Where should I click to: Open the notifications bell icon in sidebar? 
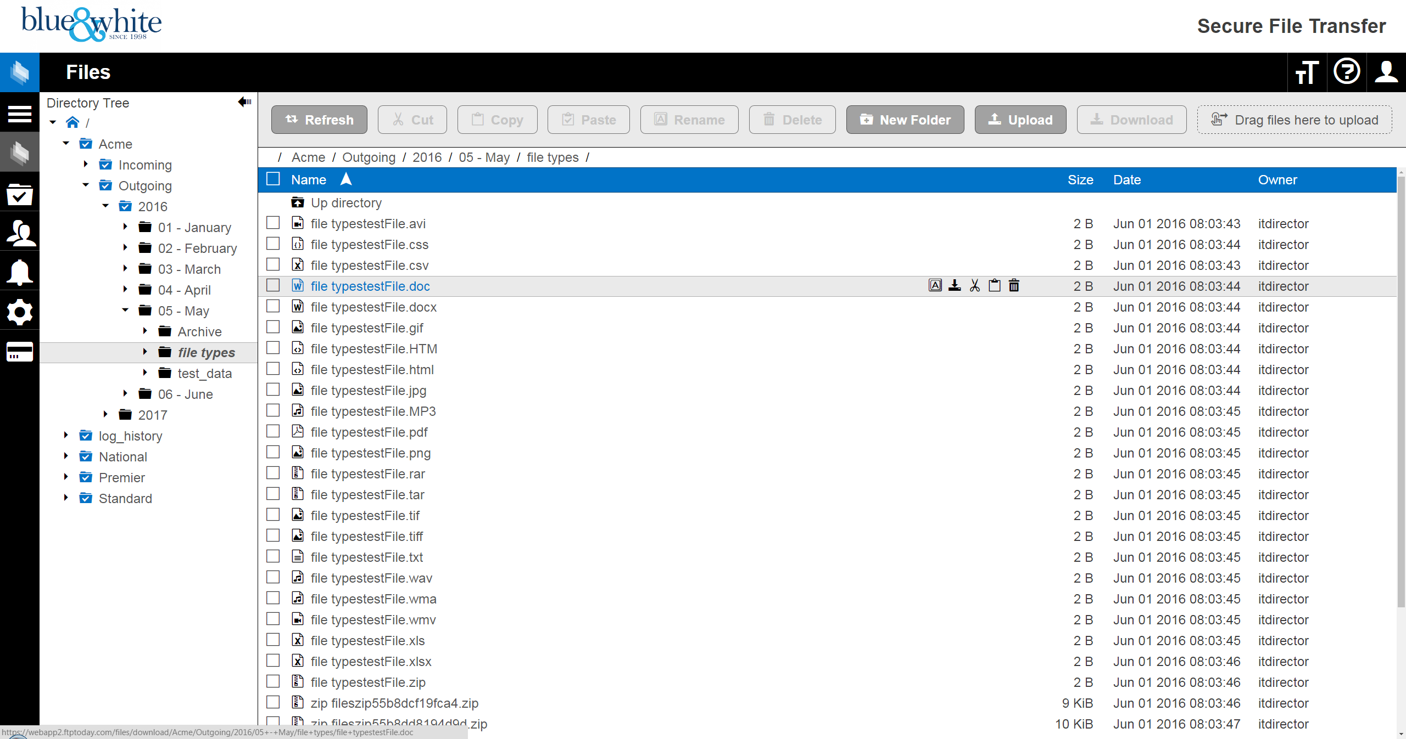pos(20,272)
